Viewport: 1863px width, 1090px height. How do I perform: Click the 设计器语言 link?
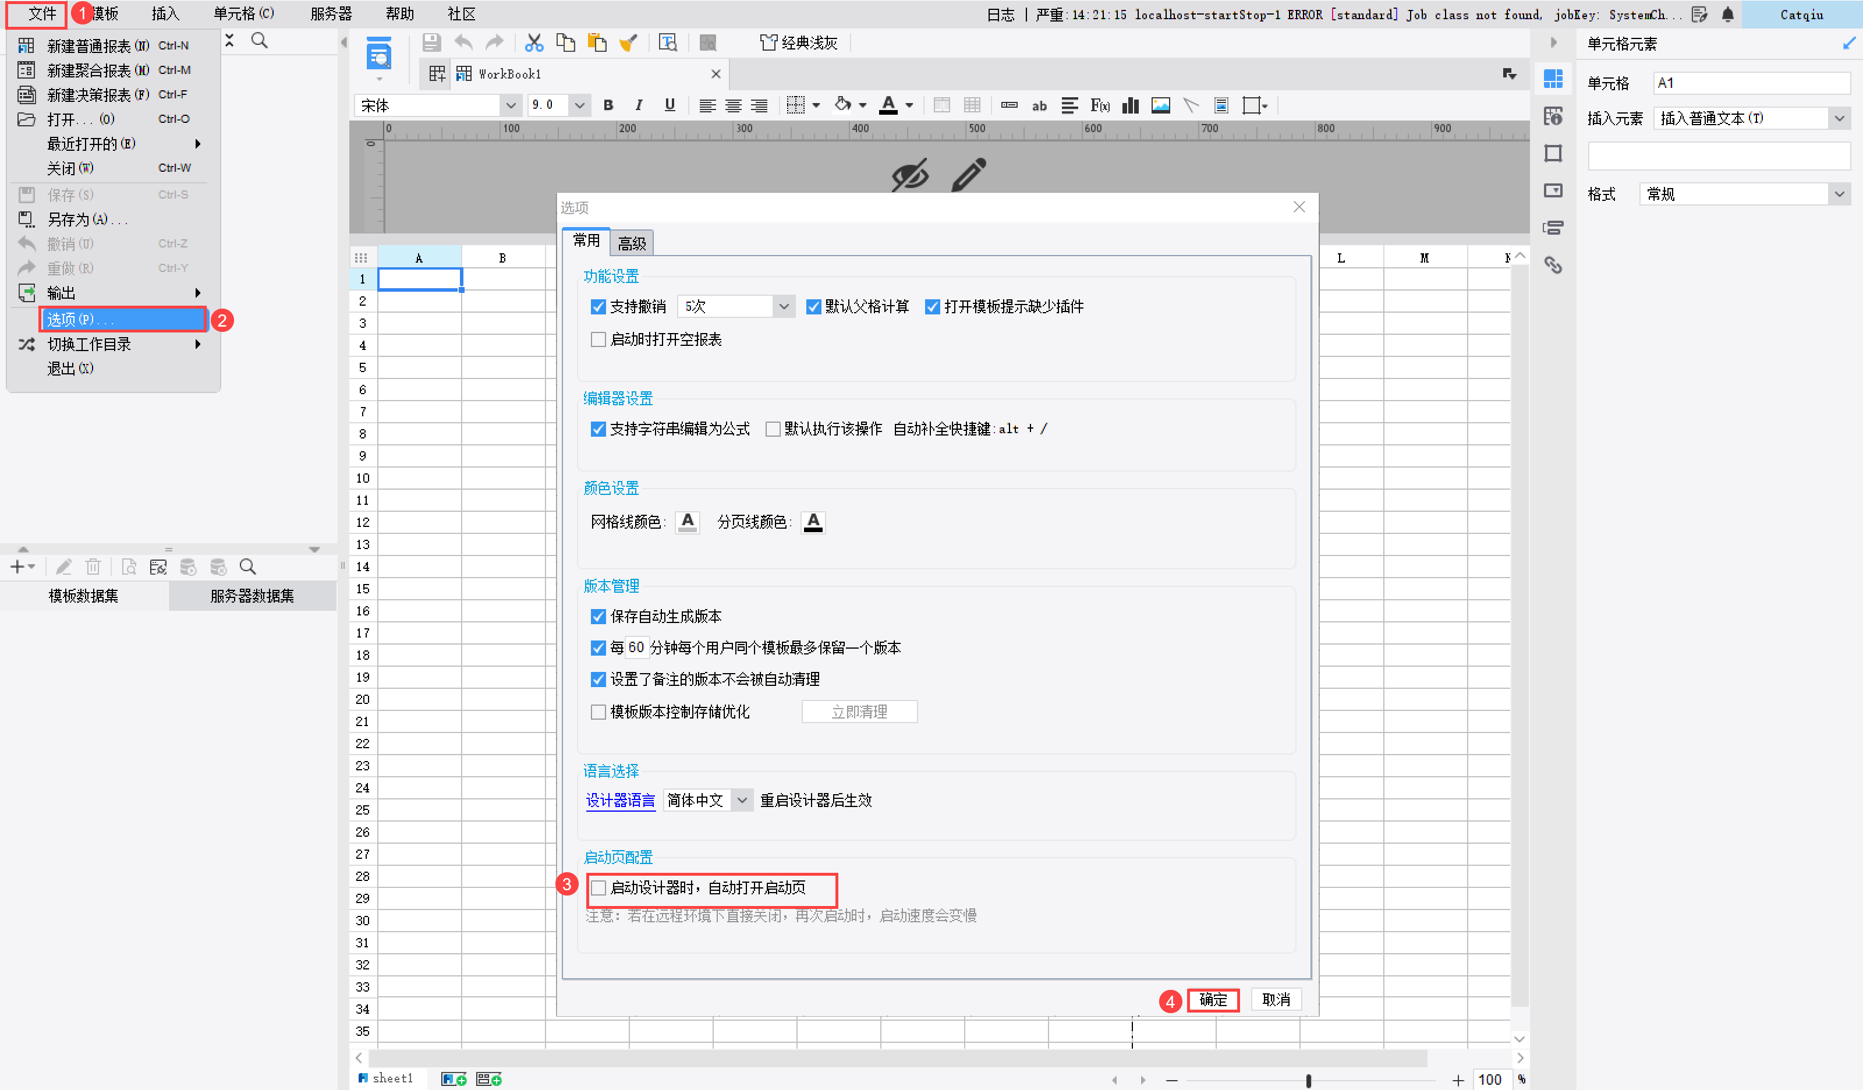tap(620, 800)
